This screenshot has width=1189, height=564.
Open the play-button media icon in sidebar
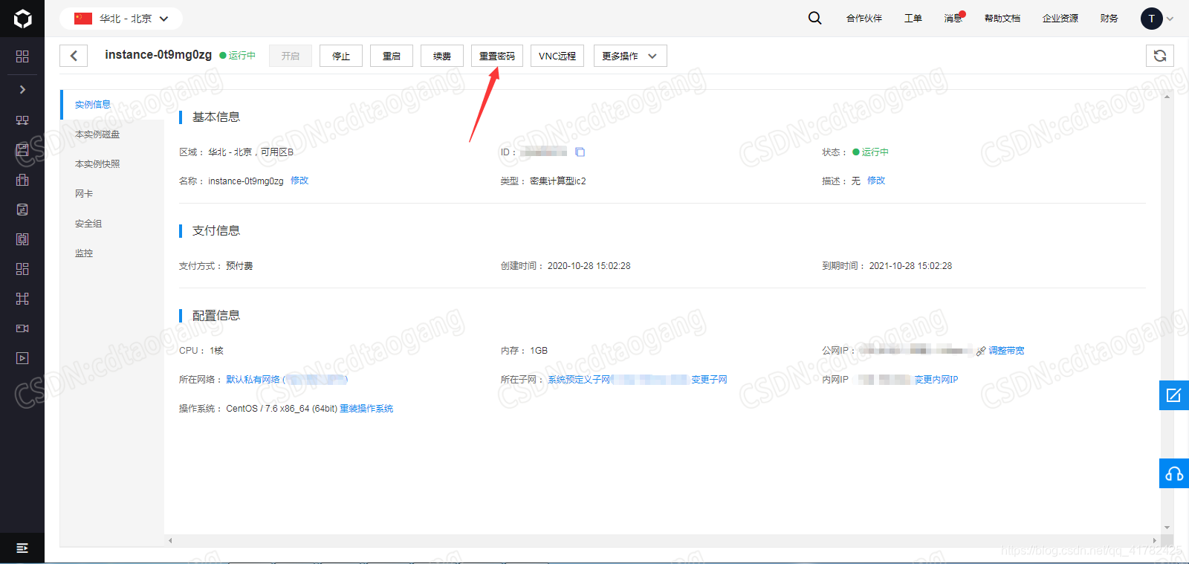22,358
